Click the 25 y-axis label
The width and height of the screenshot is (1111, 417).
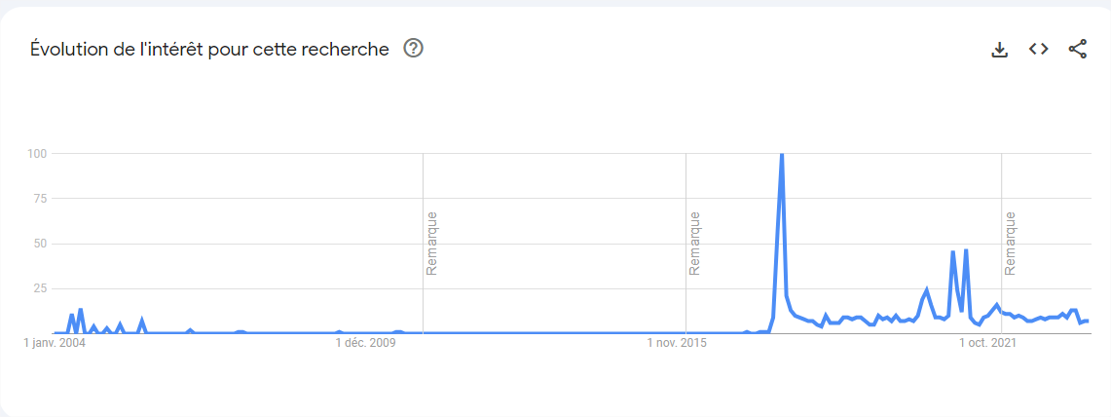point(40,288)
